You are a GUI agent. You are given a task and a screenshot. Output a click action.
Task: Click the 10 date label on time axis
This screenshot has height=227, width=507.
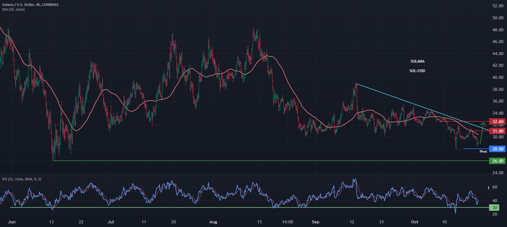(x=444, y=222)
